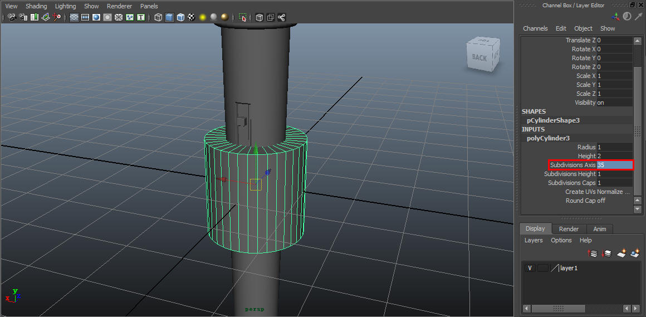Select the Rotate X value field

614,49
